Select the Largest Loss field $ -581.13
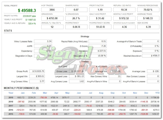 tap(77, 76)
